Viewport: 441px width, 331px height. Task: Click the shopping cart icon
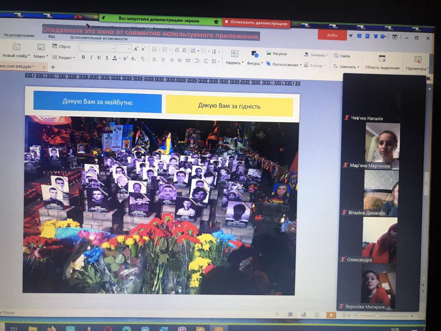pos(351,36)
